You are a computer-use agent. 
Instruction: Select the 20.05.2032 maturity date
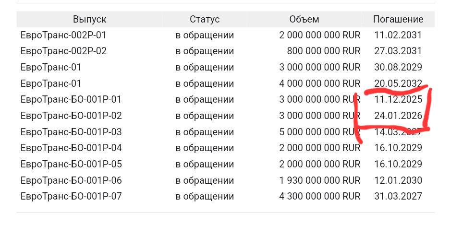[x=398, y=83]
